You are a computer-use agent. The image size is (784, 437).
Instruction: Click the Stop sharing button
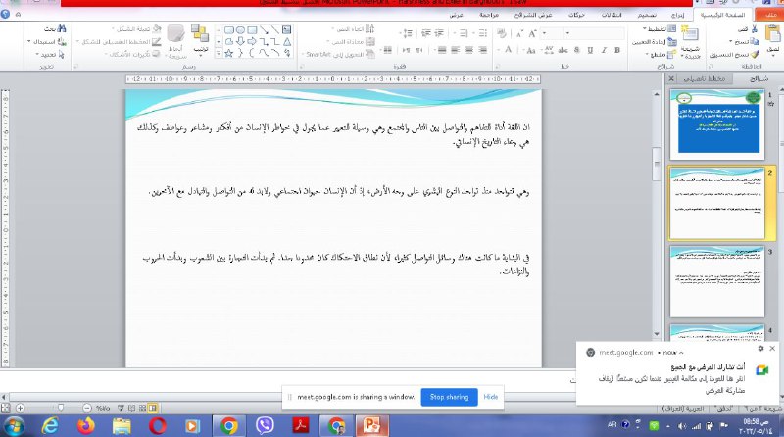pyautogui.click(x=449, y=397)
